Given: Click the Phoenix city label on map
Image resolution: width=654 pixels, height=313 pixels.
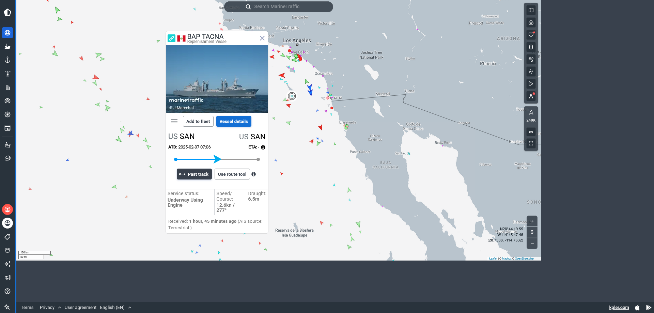Looking at the screenshot, I should [x=488, y=63].
